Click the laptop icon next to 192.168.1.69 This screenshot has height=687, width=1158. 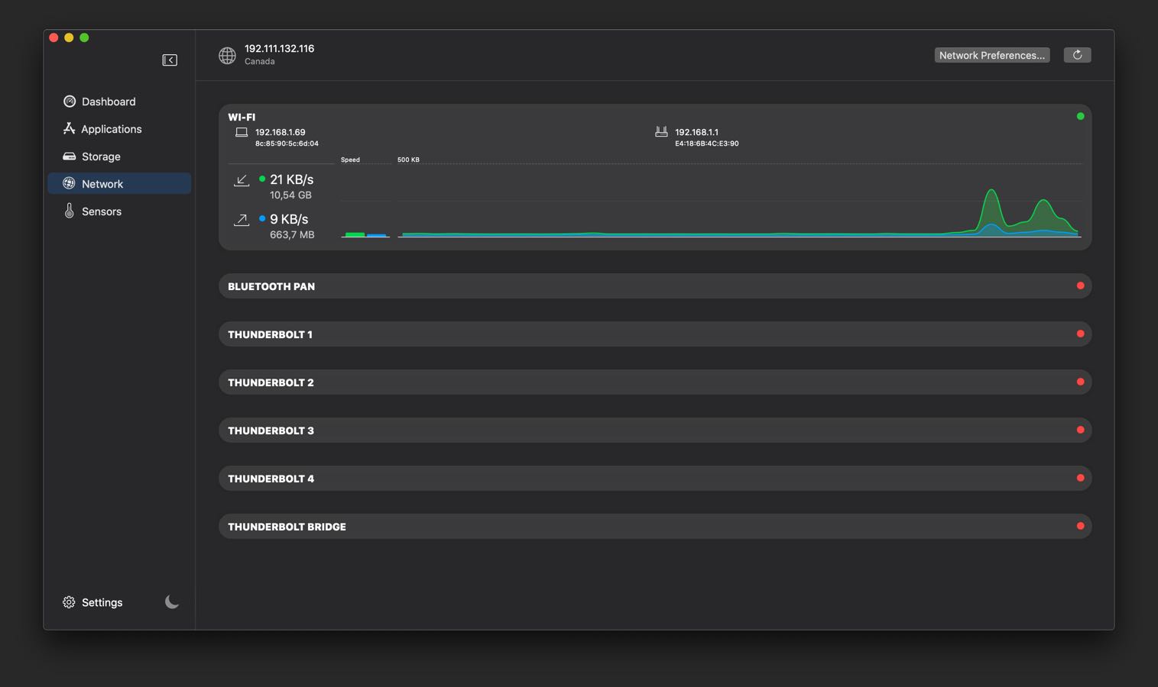click(242, 132)
